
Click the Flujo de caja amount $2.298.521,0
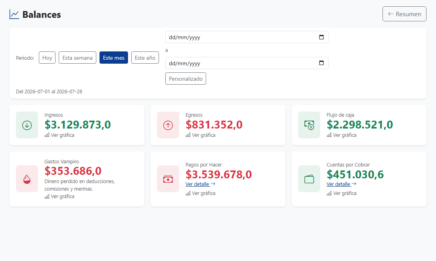360,125
